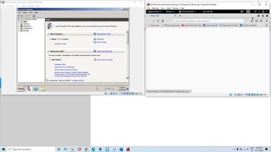This screenshot has width=271, height=152.
Task: Show more bookmarks with double chevron
Action: click(266, 25)
